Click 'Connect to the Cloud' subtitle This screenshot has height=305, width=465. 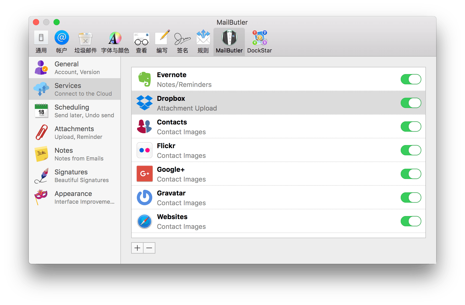83,94
